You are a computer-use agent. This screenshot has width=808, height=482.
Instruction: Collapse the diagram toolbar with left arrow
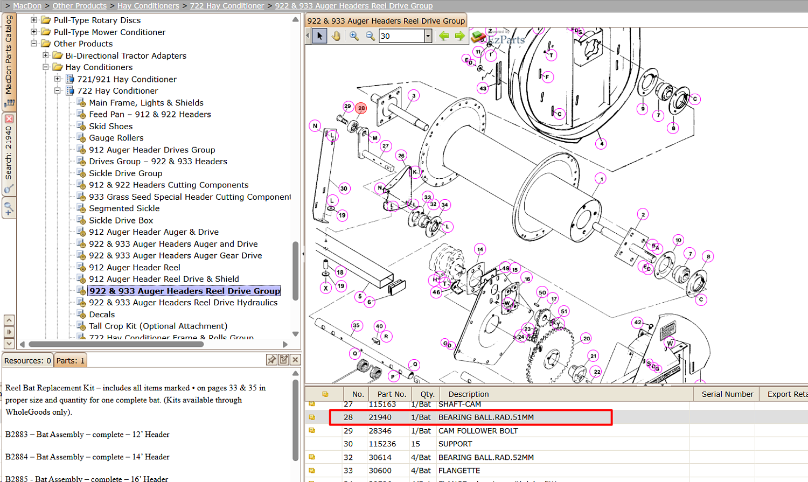308,36
